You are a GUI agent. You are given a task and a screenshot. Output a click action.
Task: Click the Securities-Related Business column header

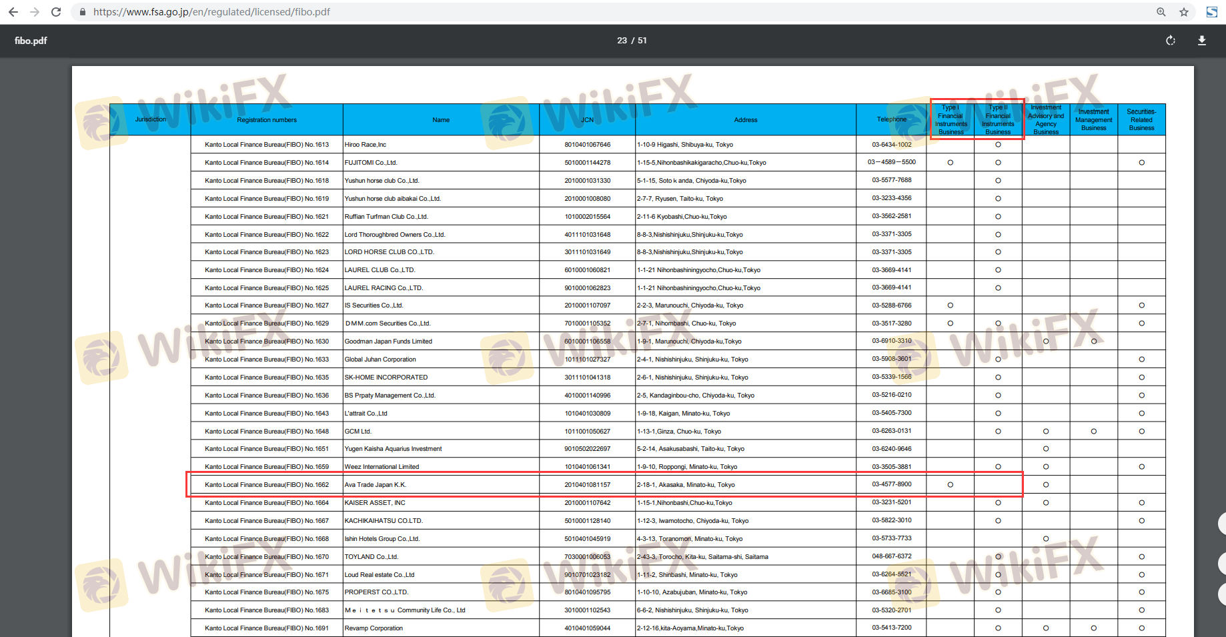point(1141,120)
